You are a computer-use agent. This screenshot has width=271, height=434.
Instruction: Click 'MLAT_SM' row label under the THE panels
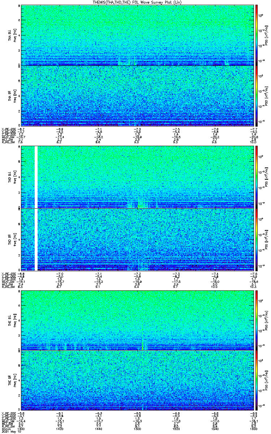pos(7,421)
